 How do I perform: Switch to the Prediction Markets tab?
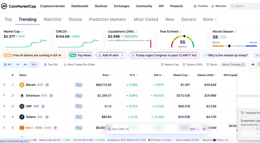click(107, 19)
